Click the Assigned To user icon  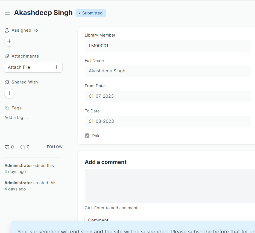pyautogui.click(x=6, y=30)
